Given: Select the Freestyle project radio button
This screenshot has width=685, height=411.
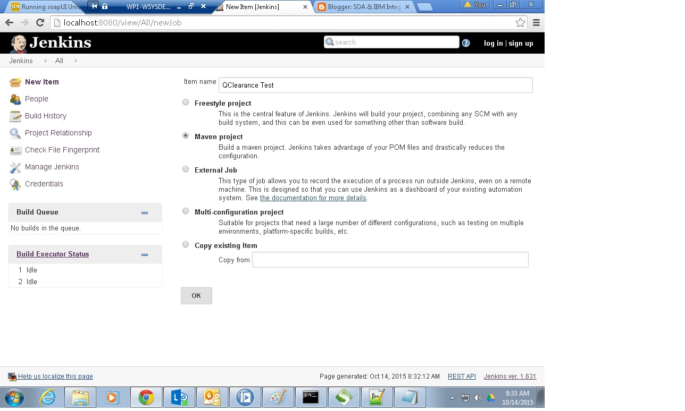Looking at the screenshot, I should (186, 102).
